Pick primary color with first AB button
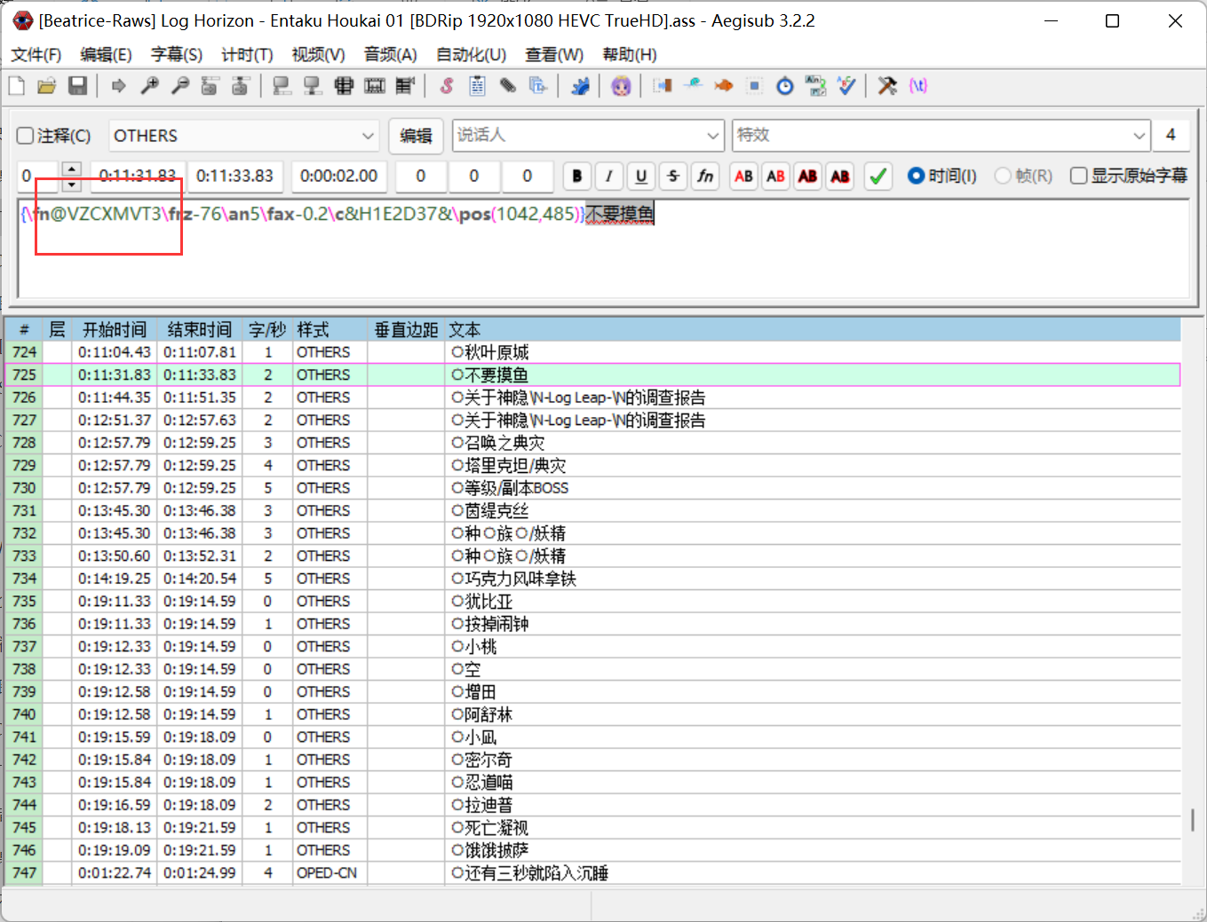This screenshot has width=1207, height=922. click(744, 176)
